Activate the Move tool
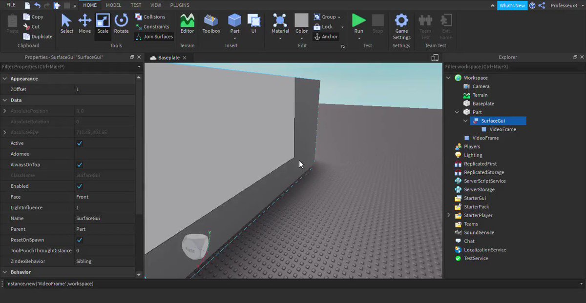The height and width of the screenshot is (303, 586). (x=85, y=24)
